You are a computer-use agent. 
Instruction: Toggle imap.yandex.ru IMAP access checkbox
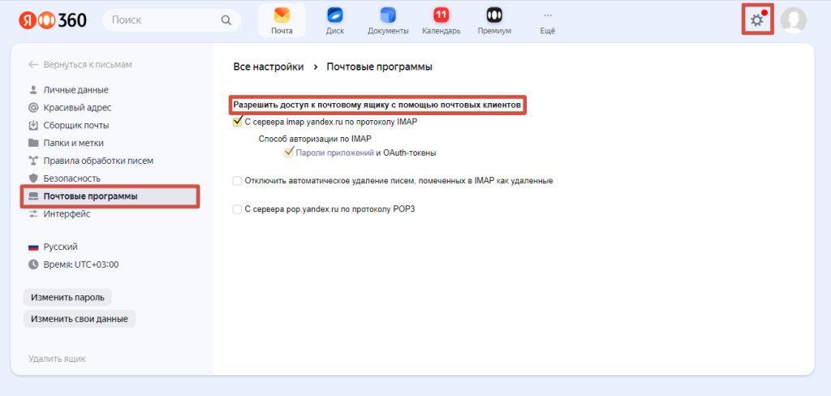tap(238, 122)
